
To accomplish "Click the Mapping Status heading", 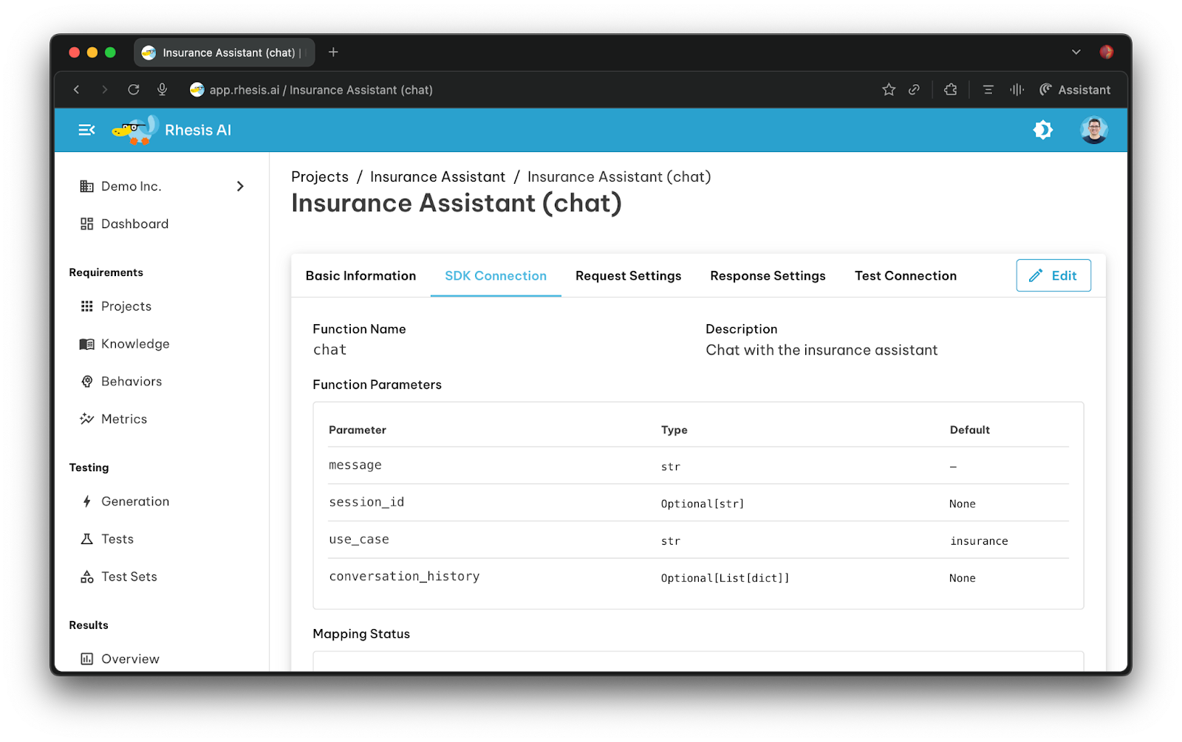I will tap(361, 633).
